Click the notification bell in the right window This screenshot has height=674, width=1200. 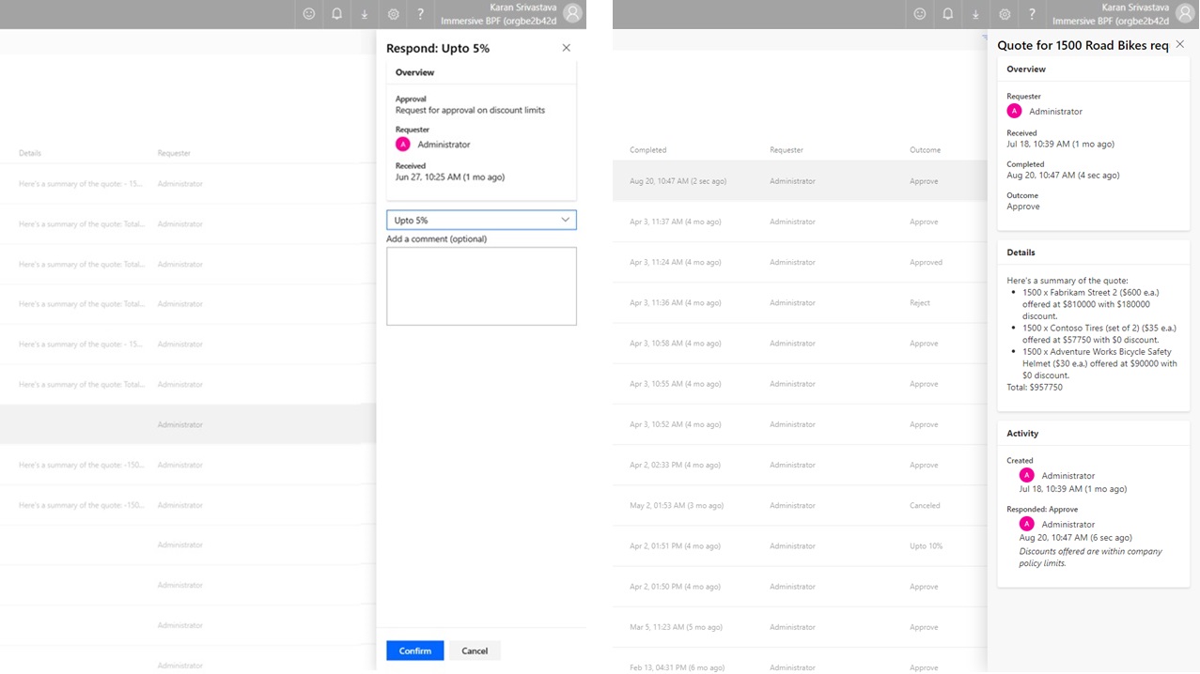click(947, 13)
